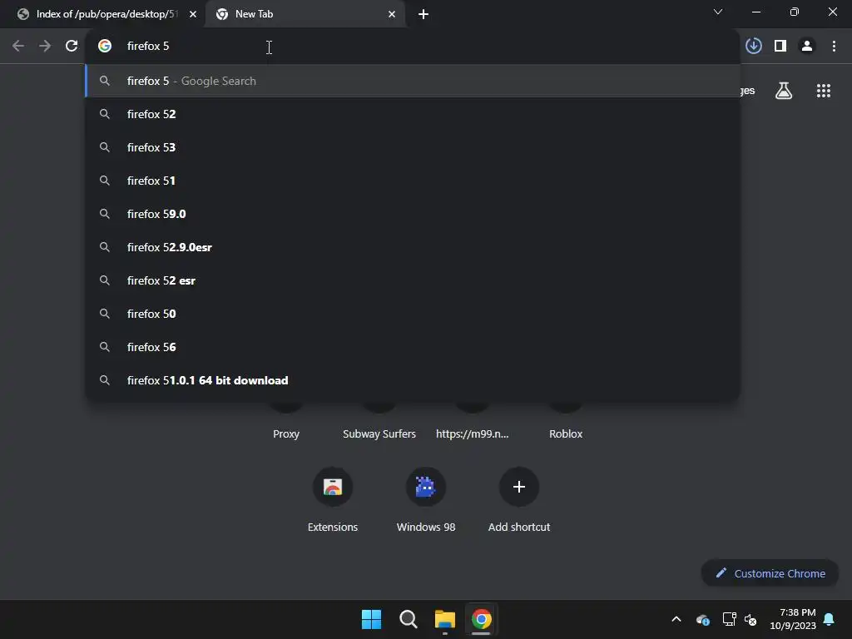Choose the 'firefox 51' suggestion
The image size is (852, 639).
(x=413, y=181)
